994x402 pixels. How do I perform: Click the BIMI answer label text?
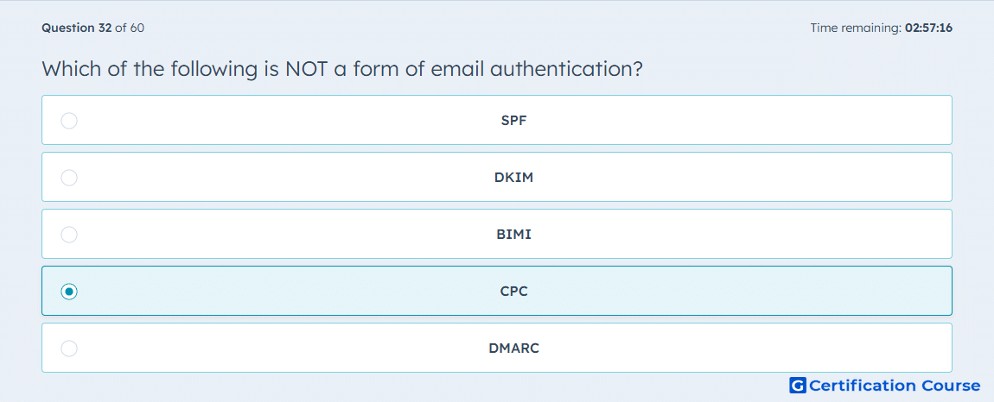[x=513, y=235]
